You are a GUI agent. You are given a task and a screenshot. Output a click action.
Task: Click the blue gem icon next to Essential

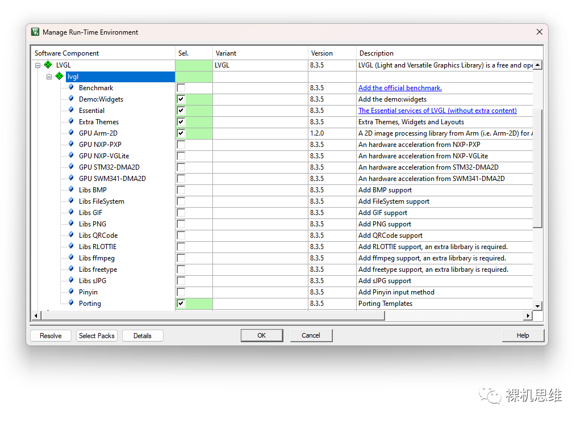click(71, 110)
